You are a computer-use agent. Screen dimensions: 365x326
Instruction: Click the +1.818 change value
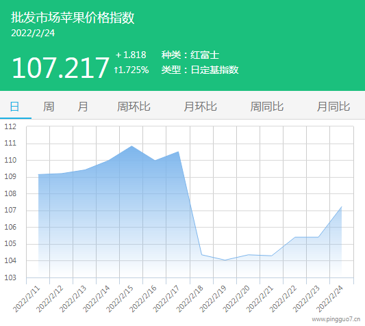(131, 55)
